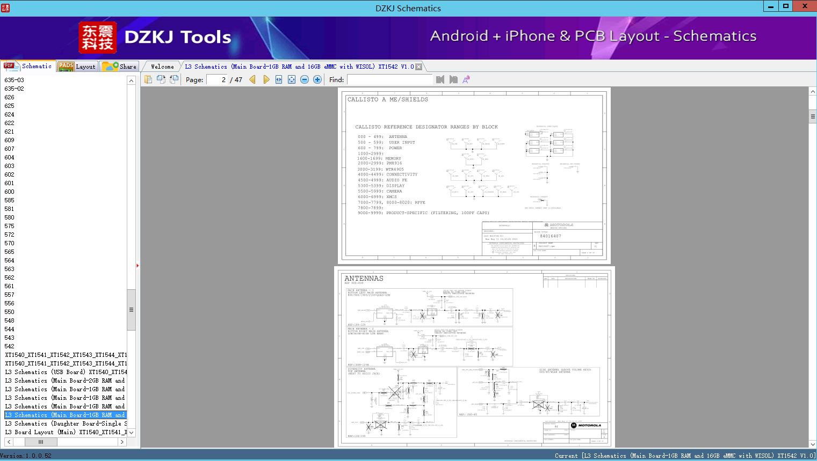This screenshot has height=461, width=817.
Task: Select the fit-to-width icon
Action: 279,79
